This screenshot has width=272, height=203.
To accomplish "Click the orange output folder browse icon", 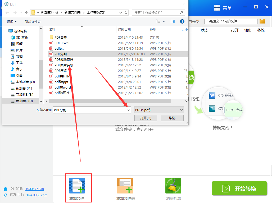I will coord(262,21).
